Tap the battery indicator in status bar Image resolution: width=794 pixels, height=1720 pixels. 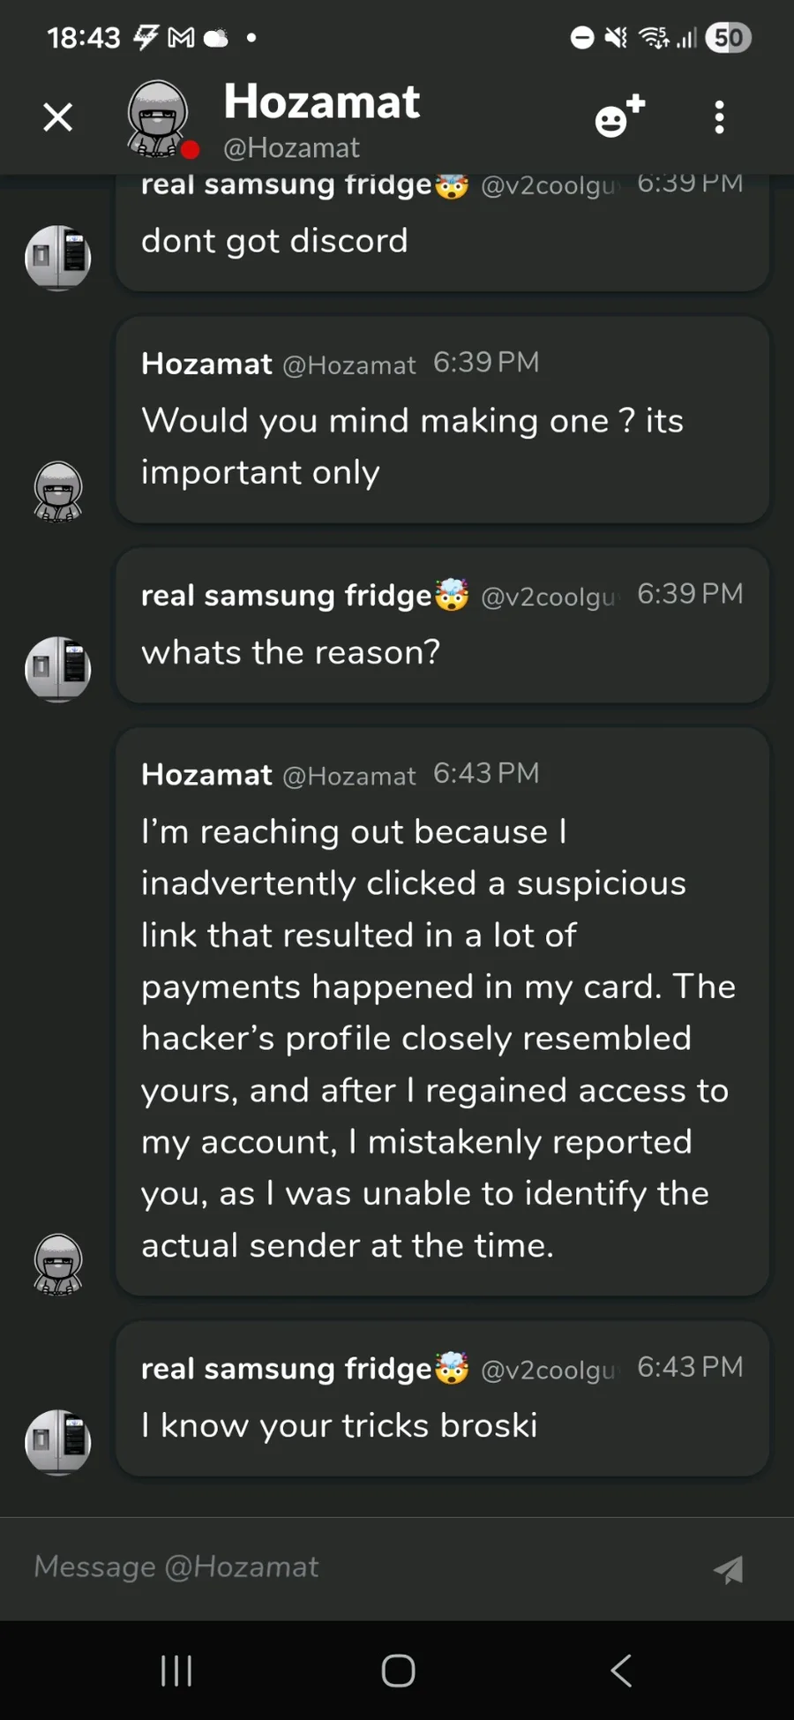[x=728, y=38]
